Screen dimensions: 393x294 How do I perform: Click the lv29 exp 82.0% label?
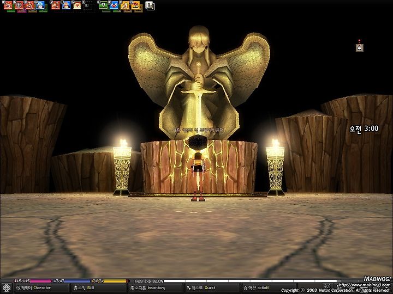click(148, 281)
